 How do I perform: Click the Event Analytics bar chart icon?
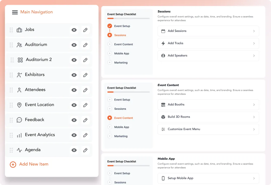click(x=19, y=135)
